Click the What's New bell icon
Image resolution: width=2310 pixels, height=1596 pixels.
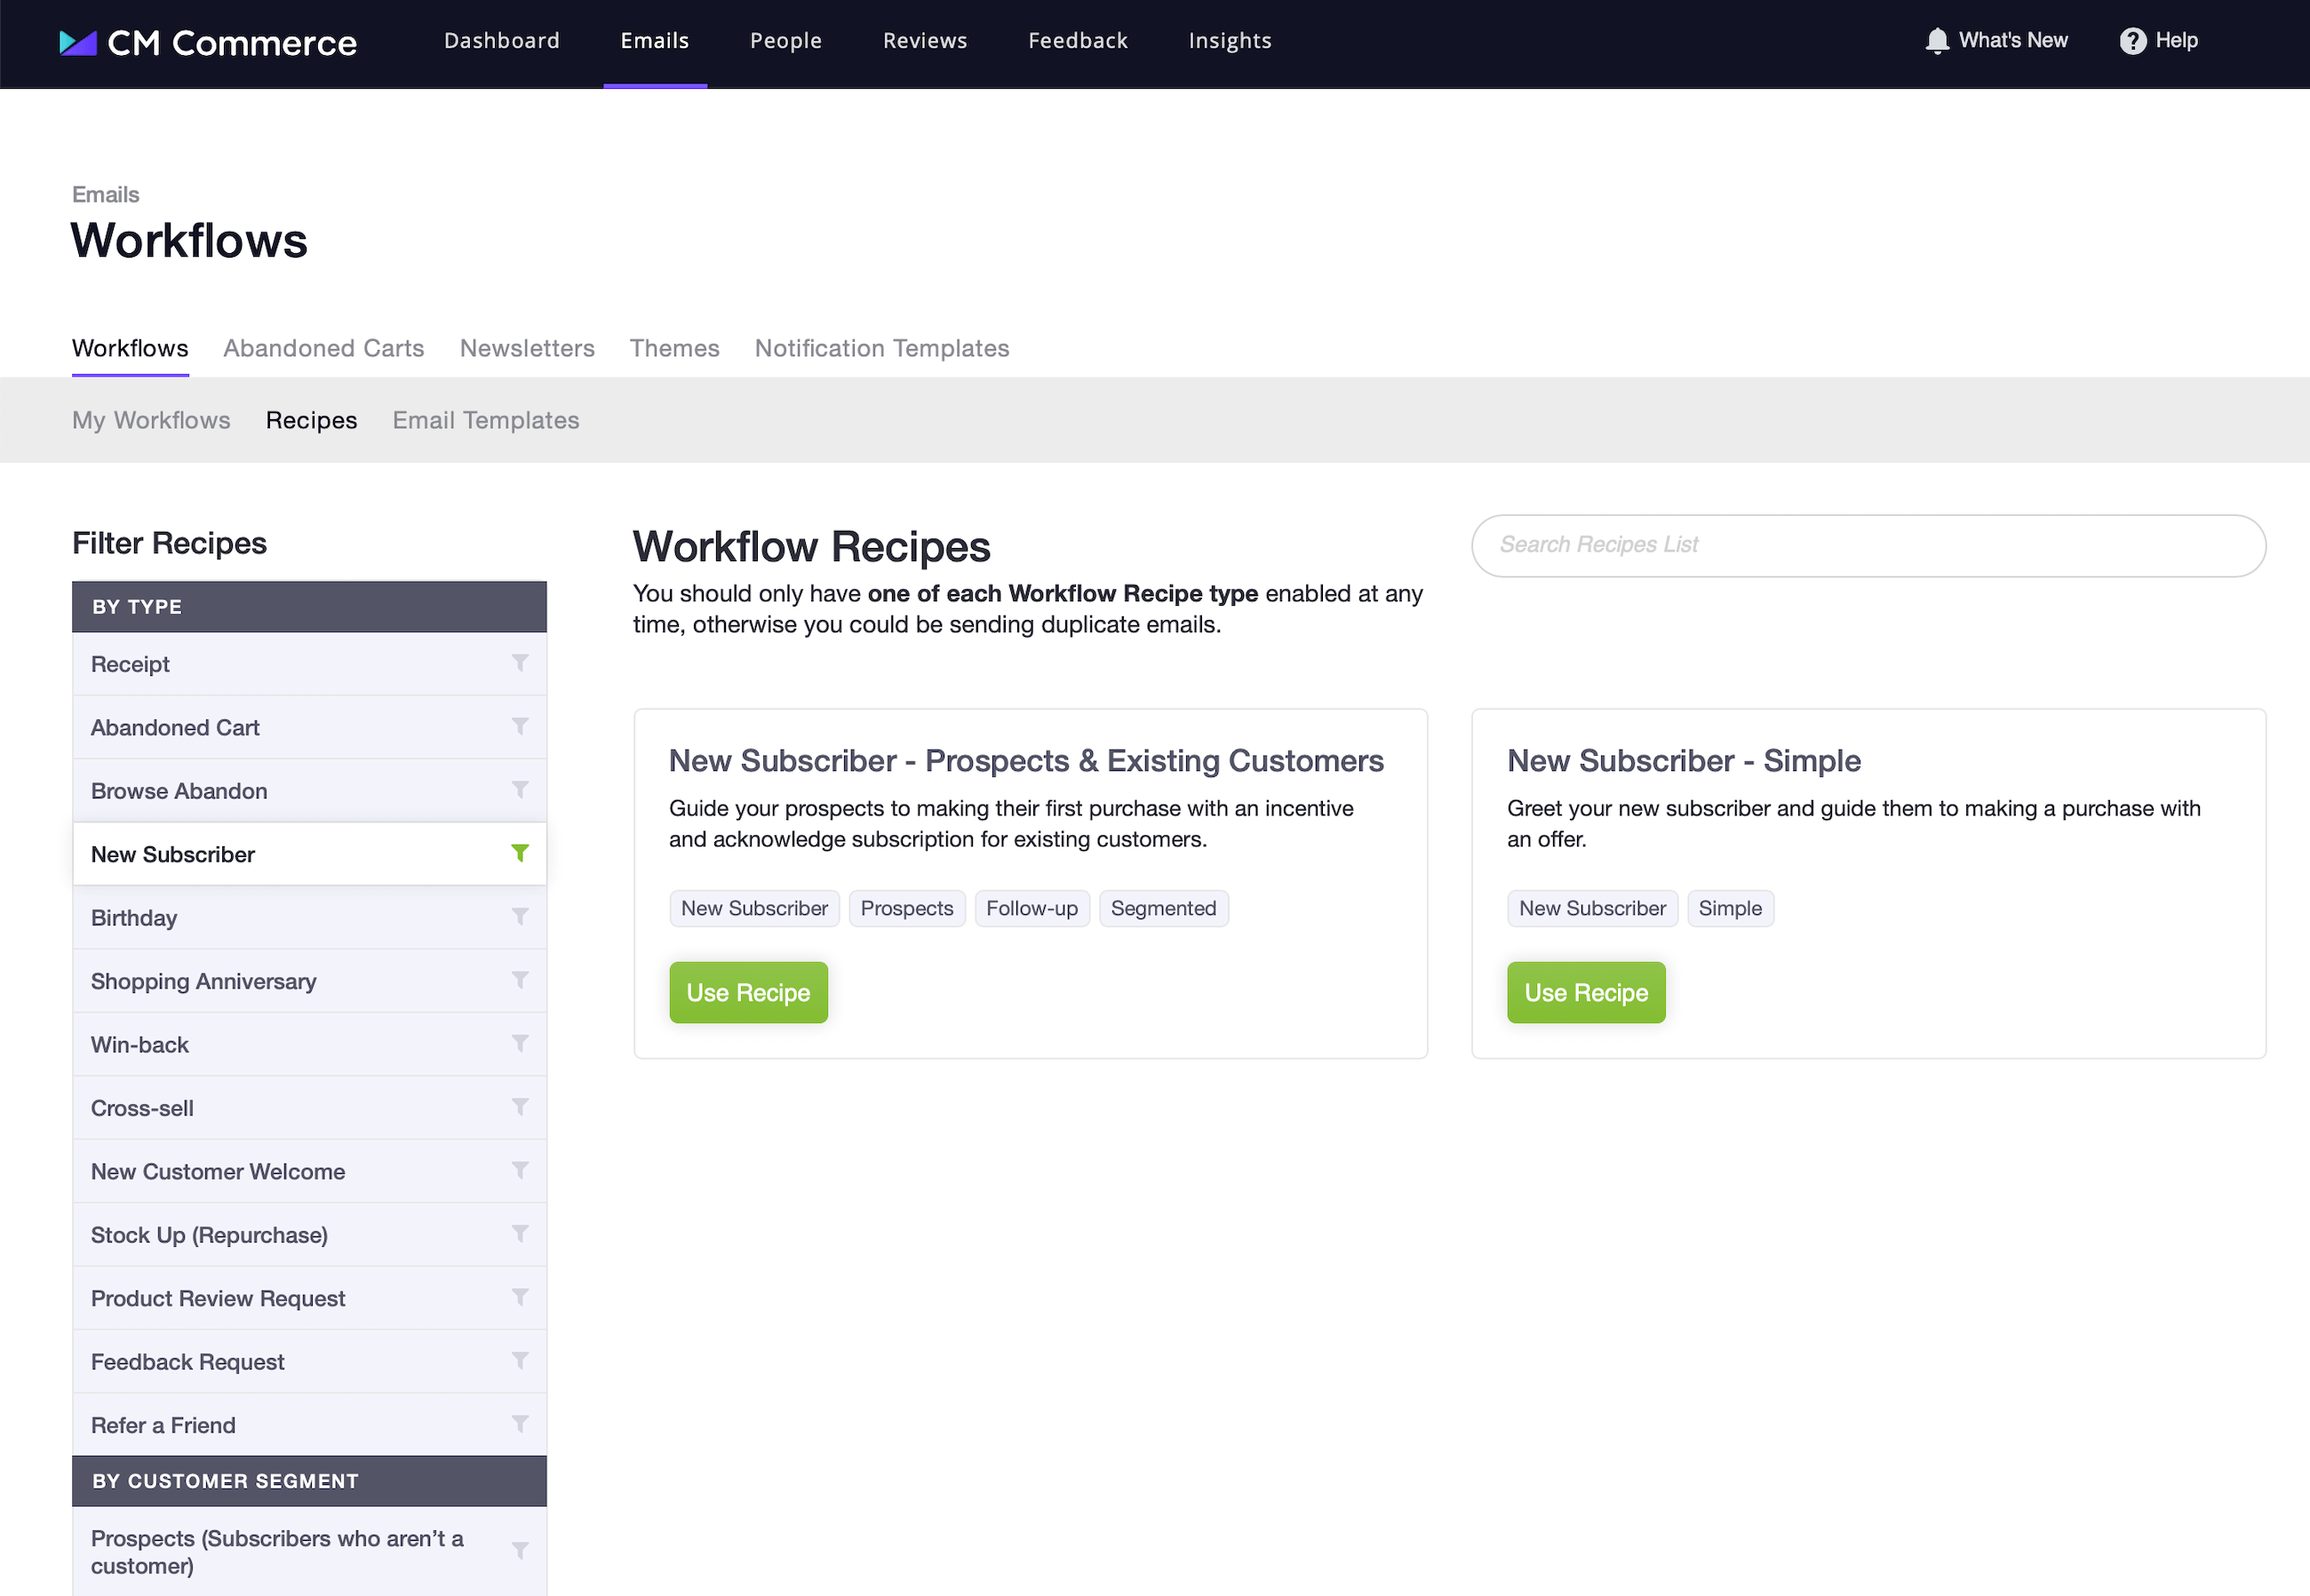click(x=1938, y=40)
